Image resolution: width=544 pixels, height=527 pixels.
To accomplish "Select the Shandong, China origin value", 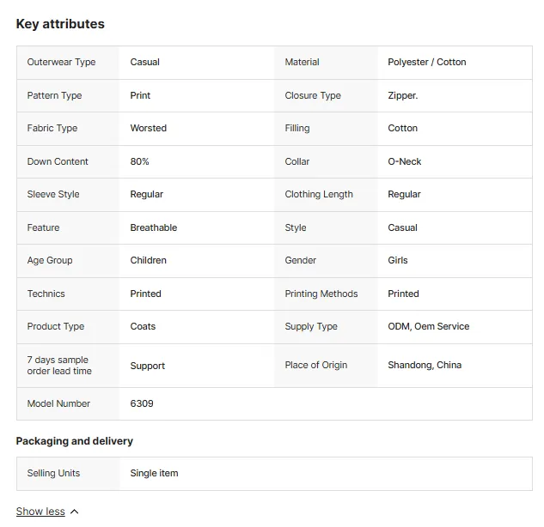I will point(425,365).
